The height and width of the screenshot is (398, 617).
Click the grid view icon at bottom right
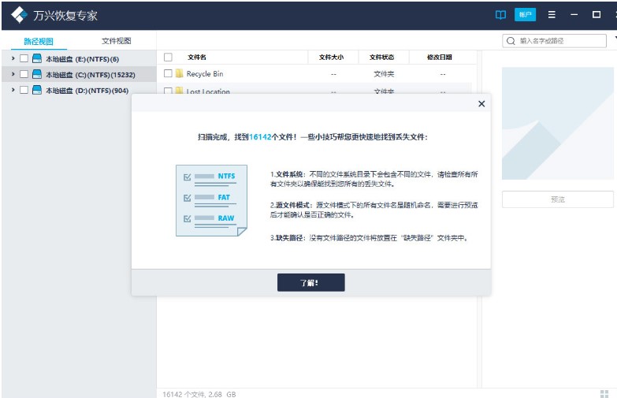pyautogui.click(x=604, y=392)
